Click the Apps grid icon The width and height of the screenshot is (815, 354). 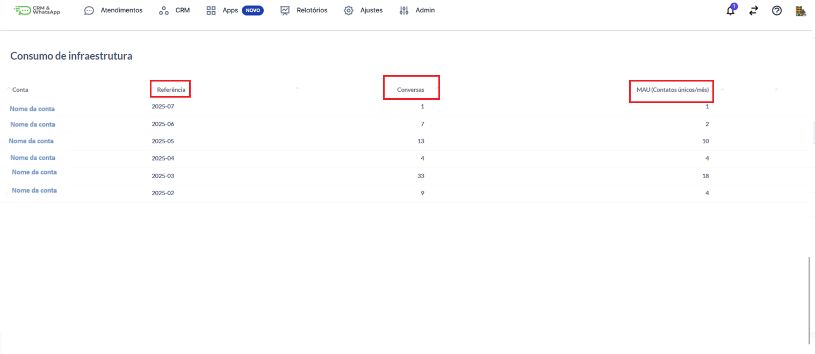211,11
